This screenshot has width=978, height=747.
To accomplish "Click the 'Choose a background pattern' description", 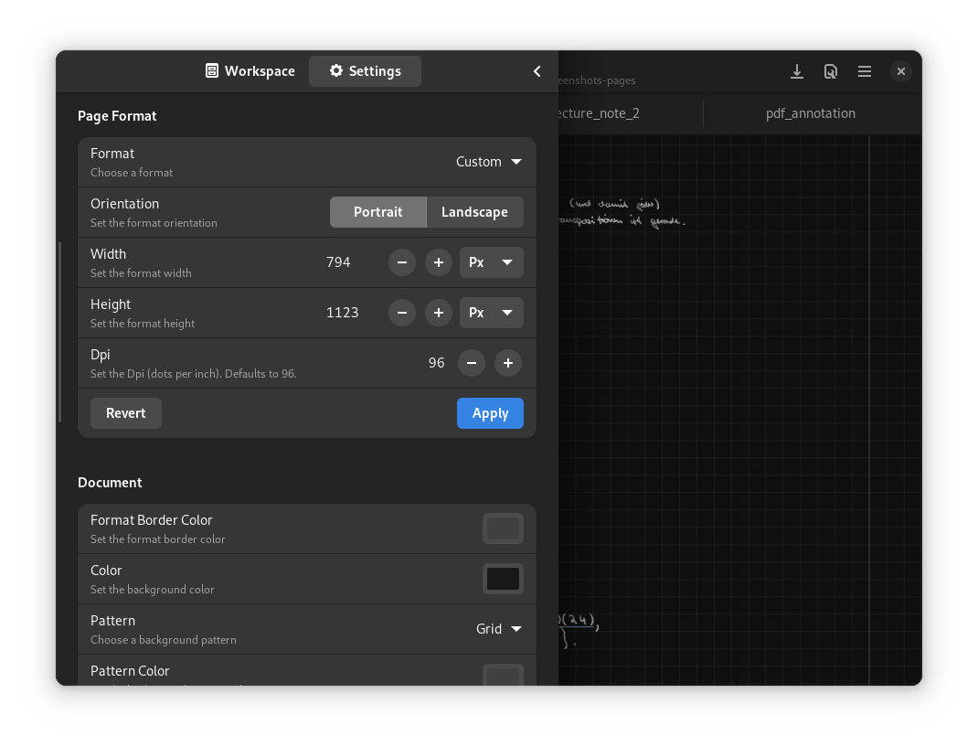I will point(164,640).
